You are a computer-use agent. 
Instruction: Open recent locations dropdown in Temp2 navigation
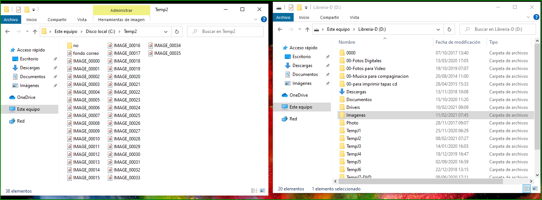point(27,31)
